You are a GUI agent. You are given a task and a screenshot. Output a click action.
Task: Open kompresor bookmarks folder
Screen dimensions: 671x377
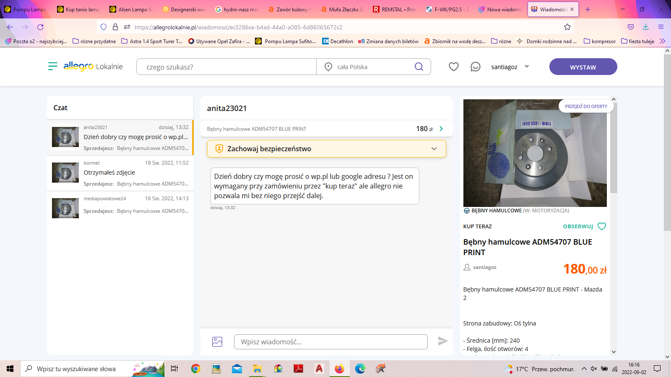(600, 41)
